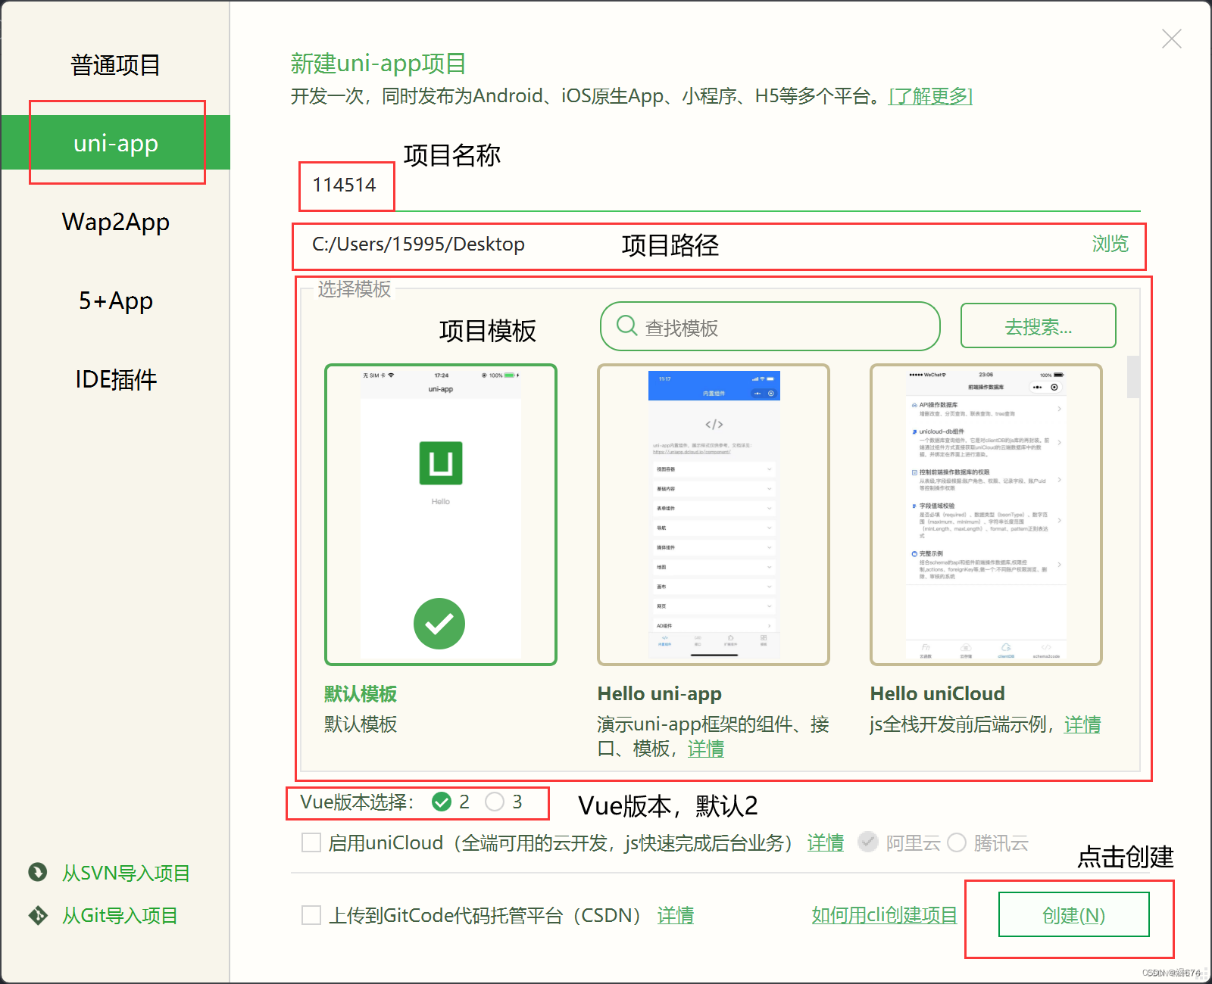The width and height of the screenshot is (1212, 984).
Task: Open the IDE插件 project type
Action: pos(115,379)
